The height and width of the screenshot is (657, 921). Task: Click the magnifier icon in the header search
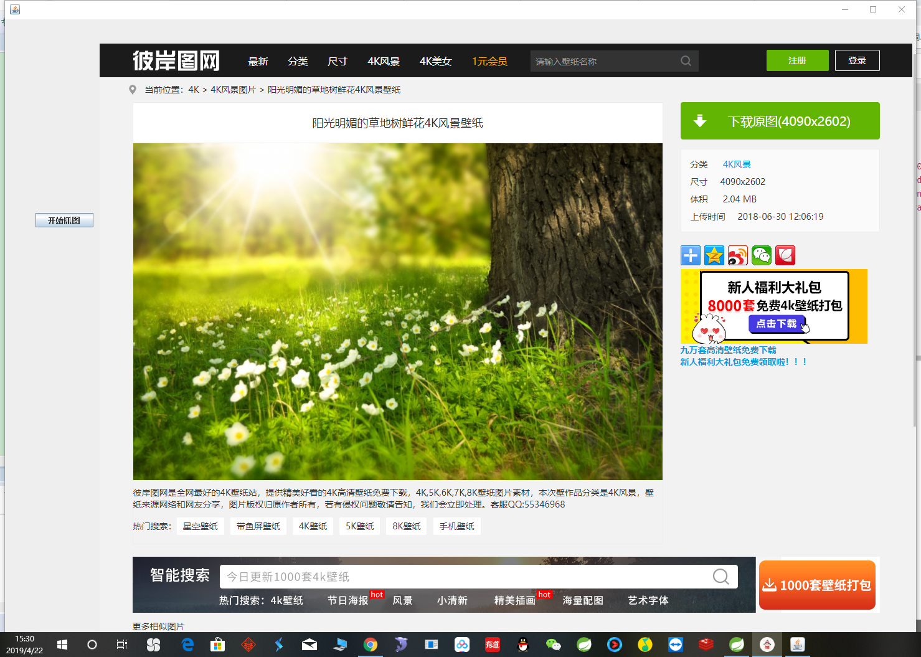[686, 61]
